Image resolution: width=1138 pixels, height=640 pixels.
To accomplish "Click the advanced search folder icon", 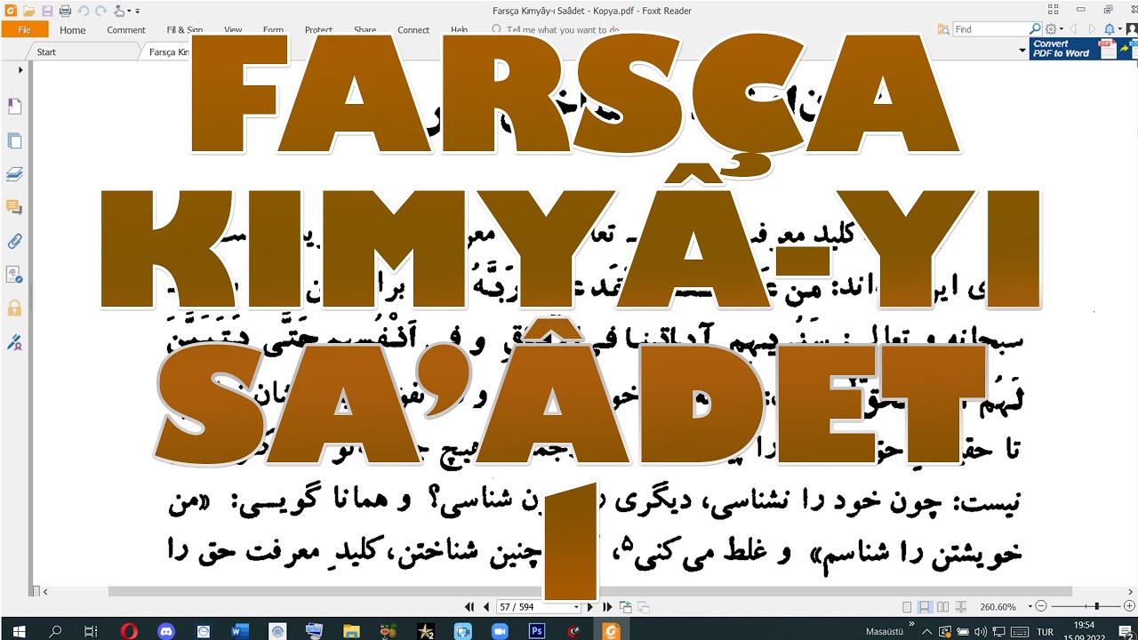I will tap(943, 29).
